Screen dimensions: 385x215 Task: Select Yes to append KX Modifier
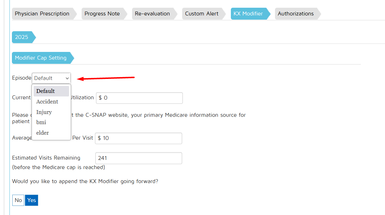click(x=32, y=200)
